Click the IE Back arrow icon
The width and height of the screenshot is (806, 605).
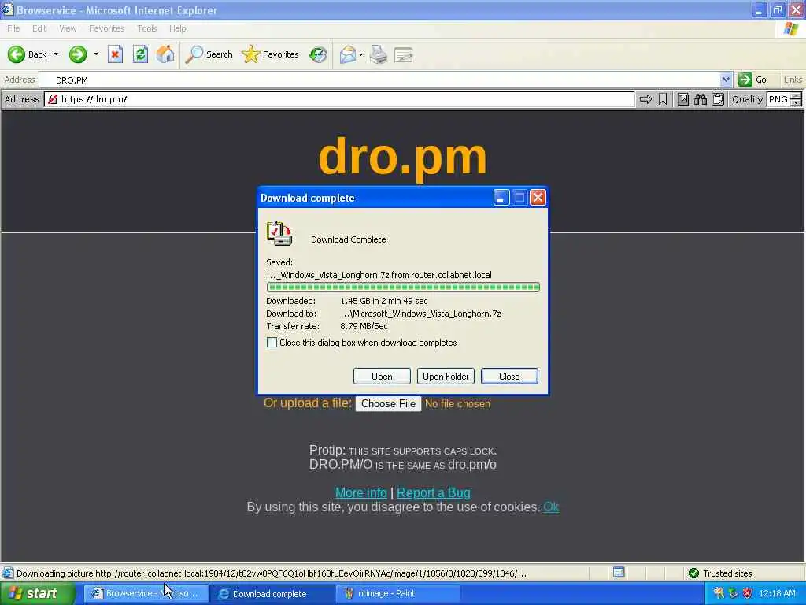coord(16,54)
